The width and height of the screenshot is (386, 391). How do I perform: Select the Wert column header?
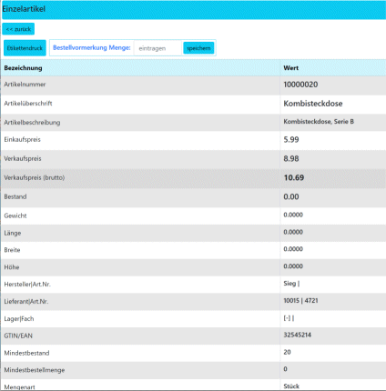(291, 68)
